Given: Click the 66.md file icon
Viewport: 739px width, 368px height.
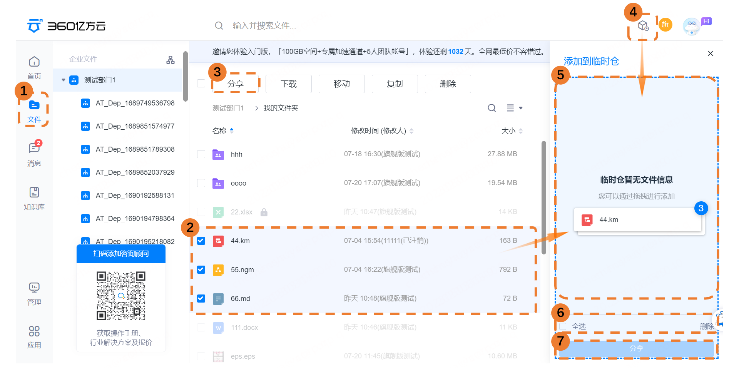Looking at the screenshot, I should click(x=218, y=299).
